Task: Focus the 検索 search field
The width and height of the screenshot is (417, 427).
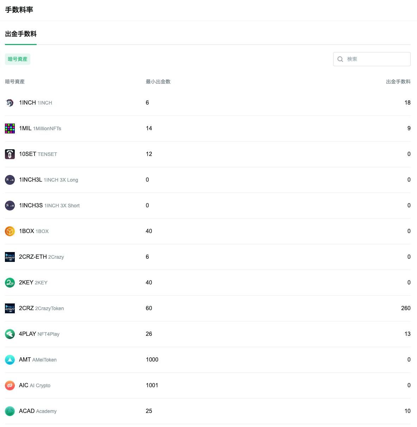Action: click(372, 59)
